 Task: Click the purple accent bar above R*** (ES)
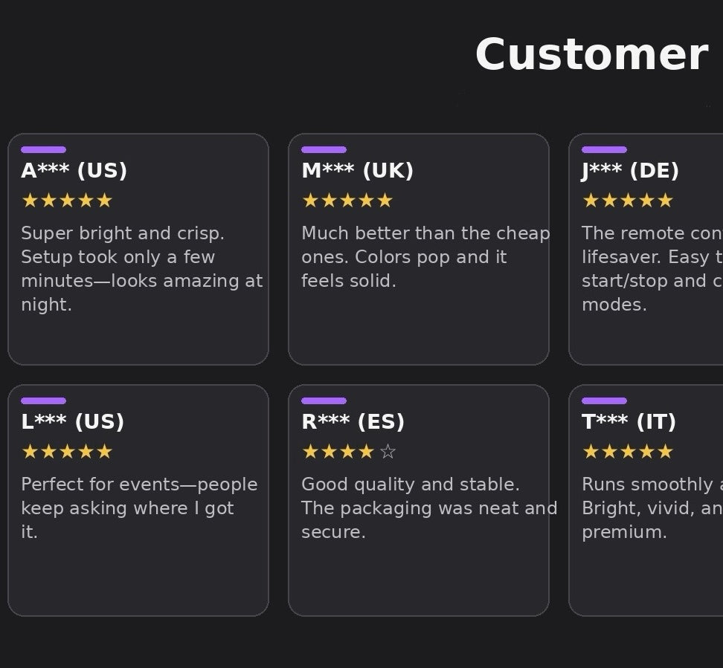(x=324, y=401)
